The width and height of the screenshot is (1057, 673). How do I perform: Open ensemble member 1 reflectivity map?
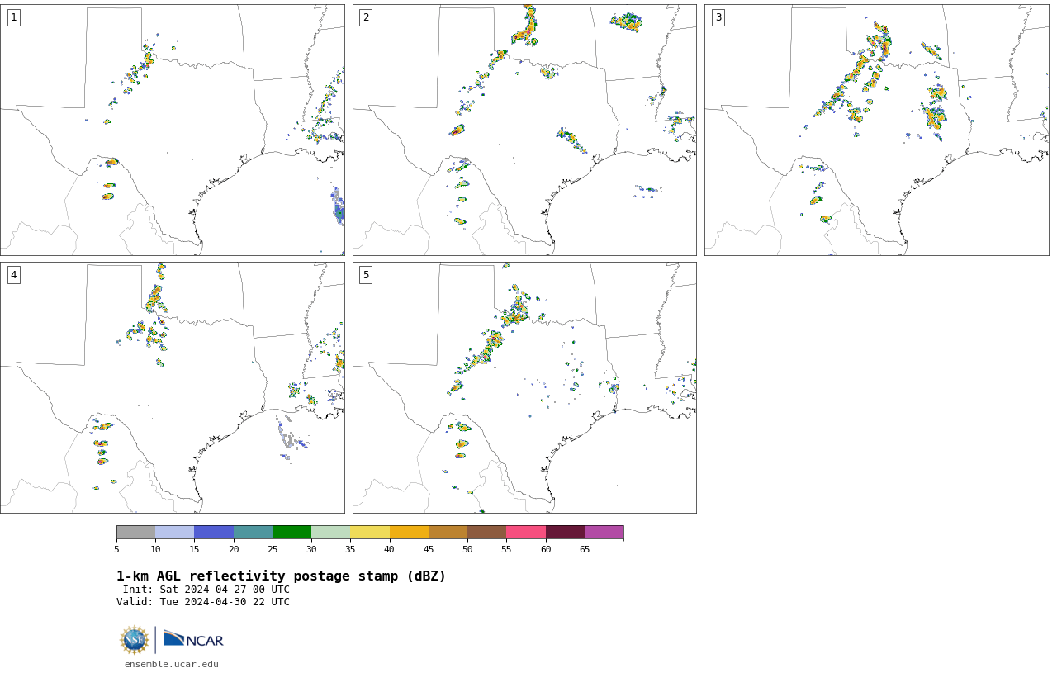(173, 130)
